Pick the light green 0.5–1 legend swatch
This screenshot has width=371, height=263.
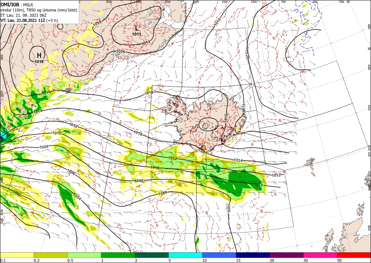coord(84,255)
